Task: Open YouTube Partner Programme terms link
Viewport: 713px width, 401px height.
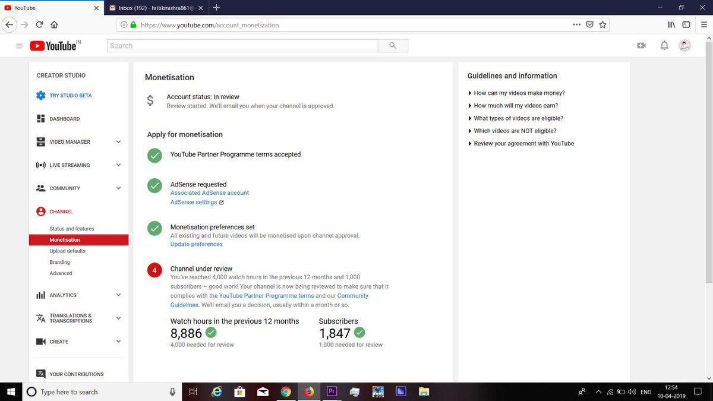Action: (267, 296)
